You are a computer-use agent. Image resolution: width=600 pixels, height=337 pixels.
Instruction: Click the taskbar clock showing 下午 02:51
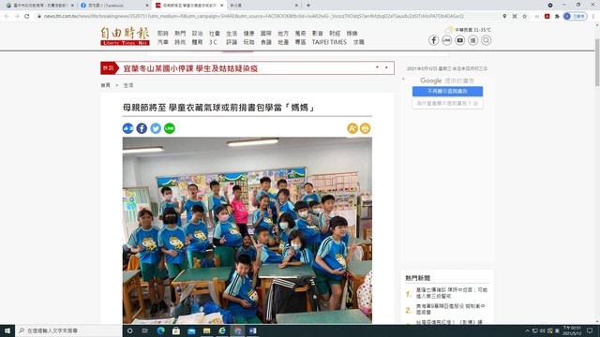[572, 330]
